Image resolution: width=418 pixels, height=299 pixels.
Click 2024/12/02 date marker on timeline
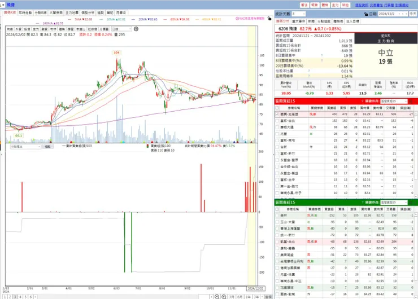coord(255,288)
